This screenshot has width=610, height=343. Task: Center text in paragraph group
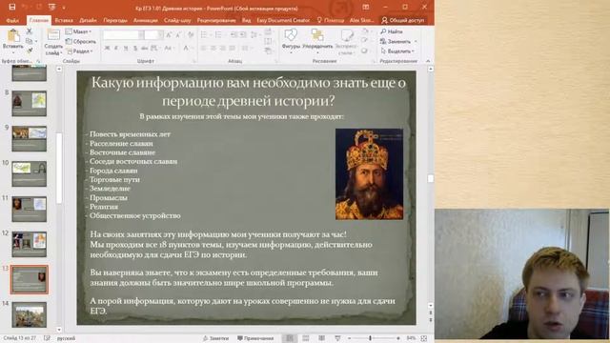click(x=213, y=48)
